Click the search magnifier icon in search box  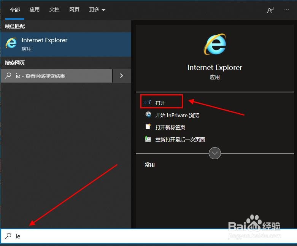[8, 236]
